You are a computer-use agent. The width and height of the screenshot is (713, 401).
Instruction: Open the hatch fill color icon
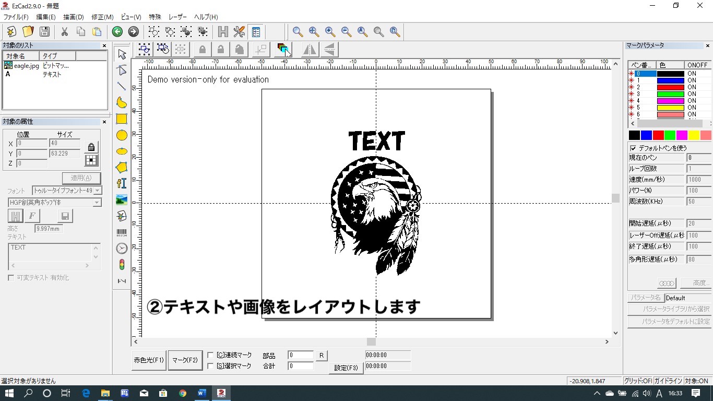(283, 50)
